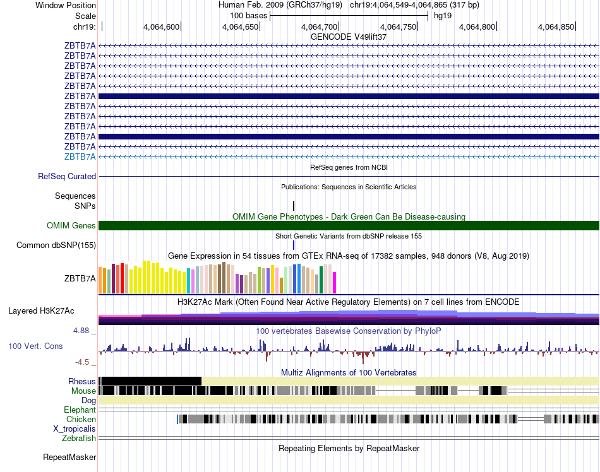
Task: Click the 4,064,850 ruler position
Action: (556, 27)
